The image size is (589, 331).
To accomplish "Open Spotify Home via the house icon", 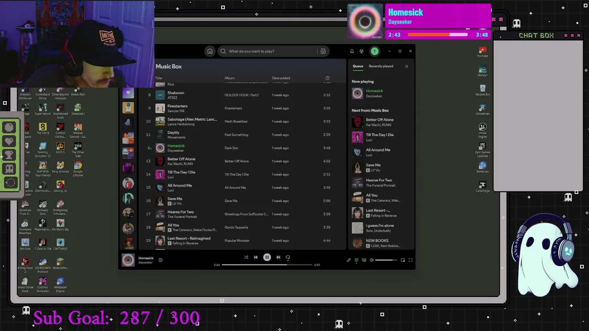I will 210,51.
